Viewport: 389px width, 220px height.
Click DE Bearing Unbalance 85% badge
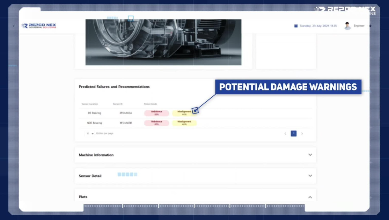[156, 113]
